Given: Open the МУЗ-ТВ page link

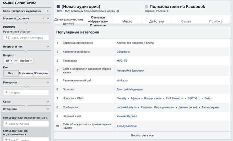Looking at the screenshot, I should (122, 61).
